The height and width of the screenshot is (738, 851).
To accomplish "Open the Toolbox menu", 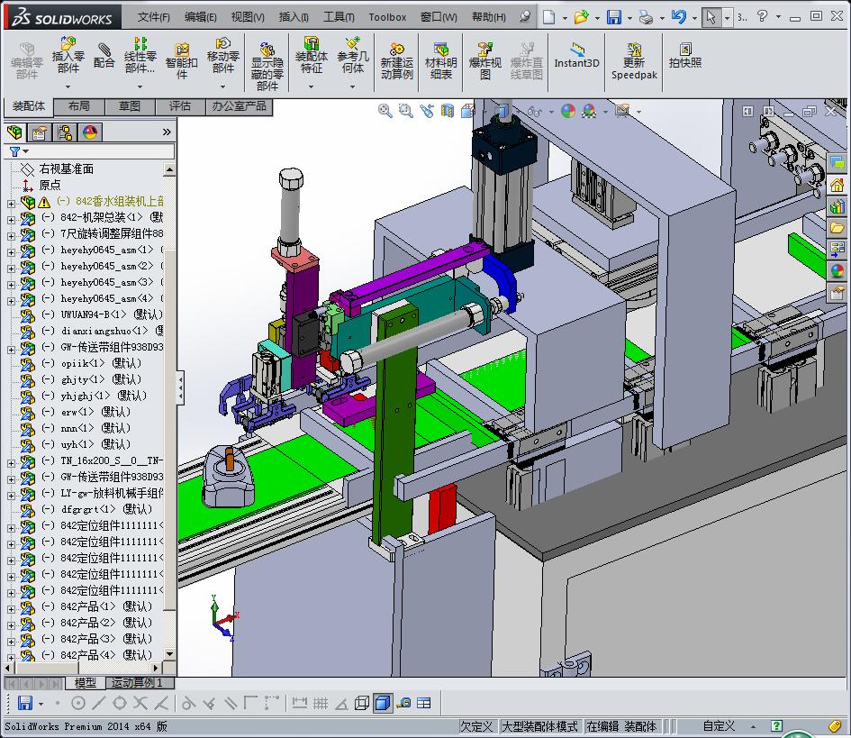I will [x=387, y=17].
